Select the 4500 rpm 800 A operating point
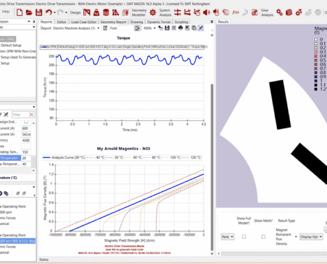Viewport: 327px width, 264px height. pos(17,241)
